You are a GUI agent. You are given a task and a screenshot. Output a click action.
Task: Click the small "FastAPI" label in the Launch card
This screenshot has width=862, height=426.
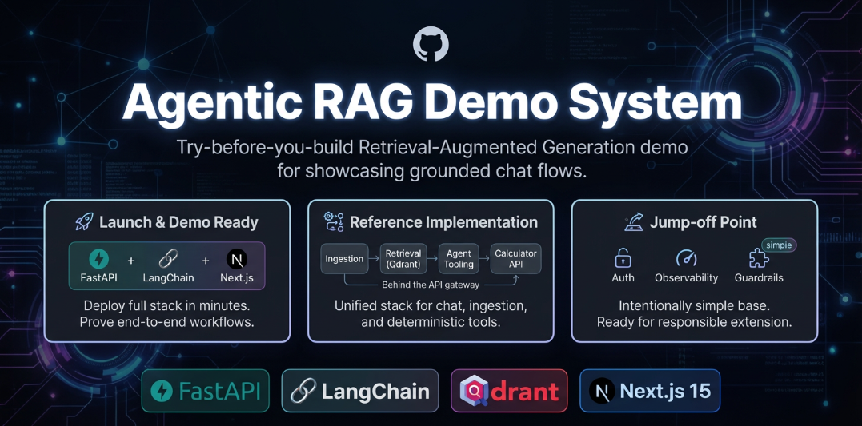click(99, 278)
